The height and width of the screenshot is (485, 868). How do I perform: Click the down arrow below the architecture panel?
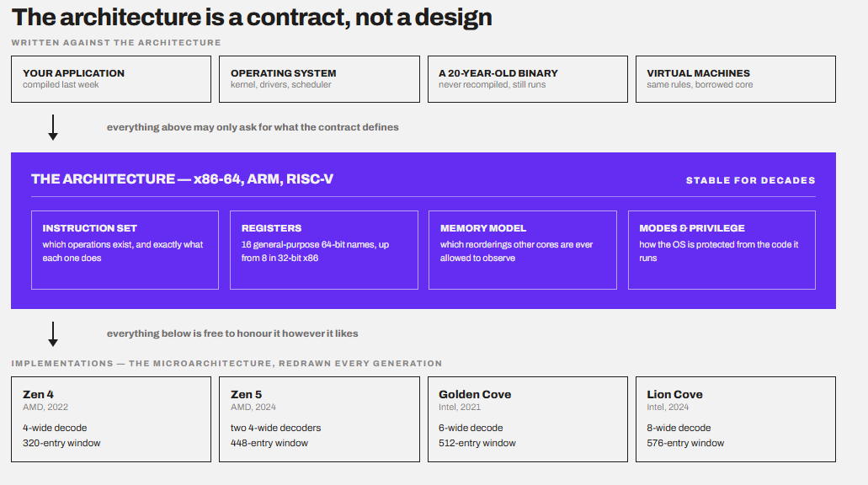tap(52, 333)
